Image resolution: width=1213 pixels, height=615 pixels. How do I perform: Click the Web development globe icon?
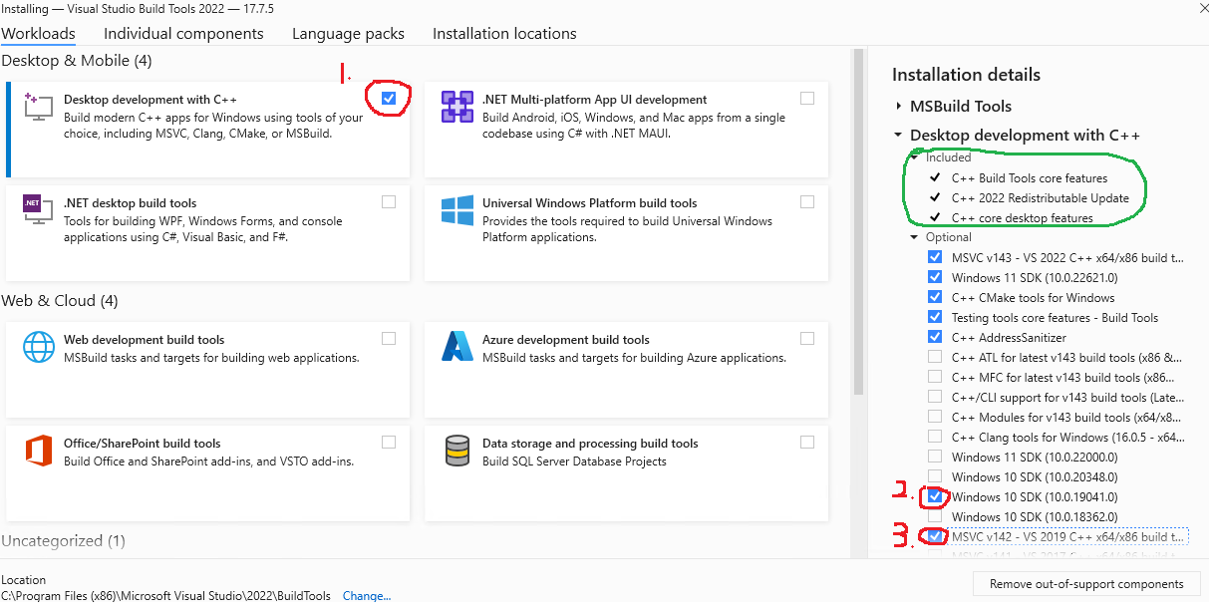(x=38, y=347)
